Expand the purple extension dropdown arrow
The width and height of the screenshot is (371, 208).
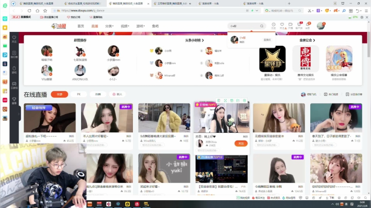click(x=322, y=11)
